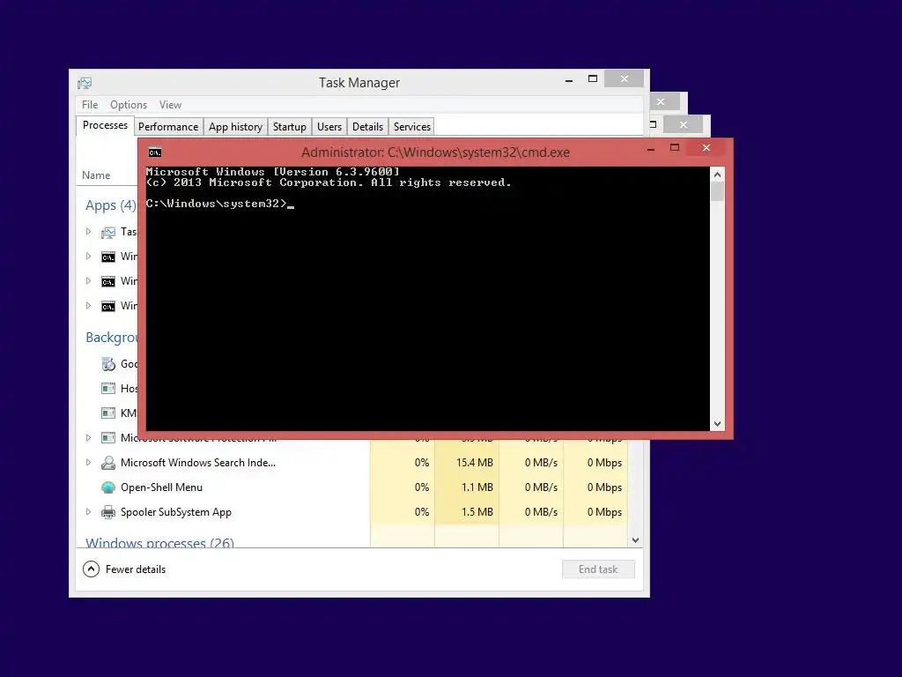
Task: Click the Hos process icon
Action: [x=108, y=389]
